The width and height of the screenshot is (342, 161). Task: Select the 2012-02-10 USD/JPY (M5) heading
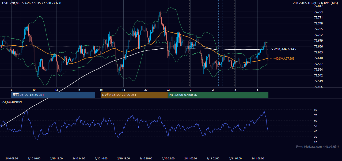coord(316,3)
